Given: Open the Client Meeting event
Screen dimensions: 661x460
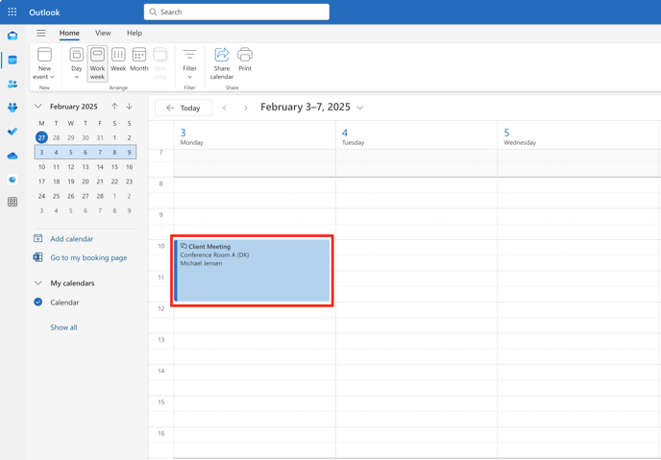Looking at the screenshot, I should (254, 270).
